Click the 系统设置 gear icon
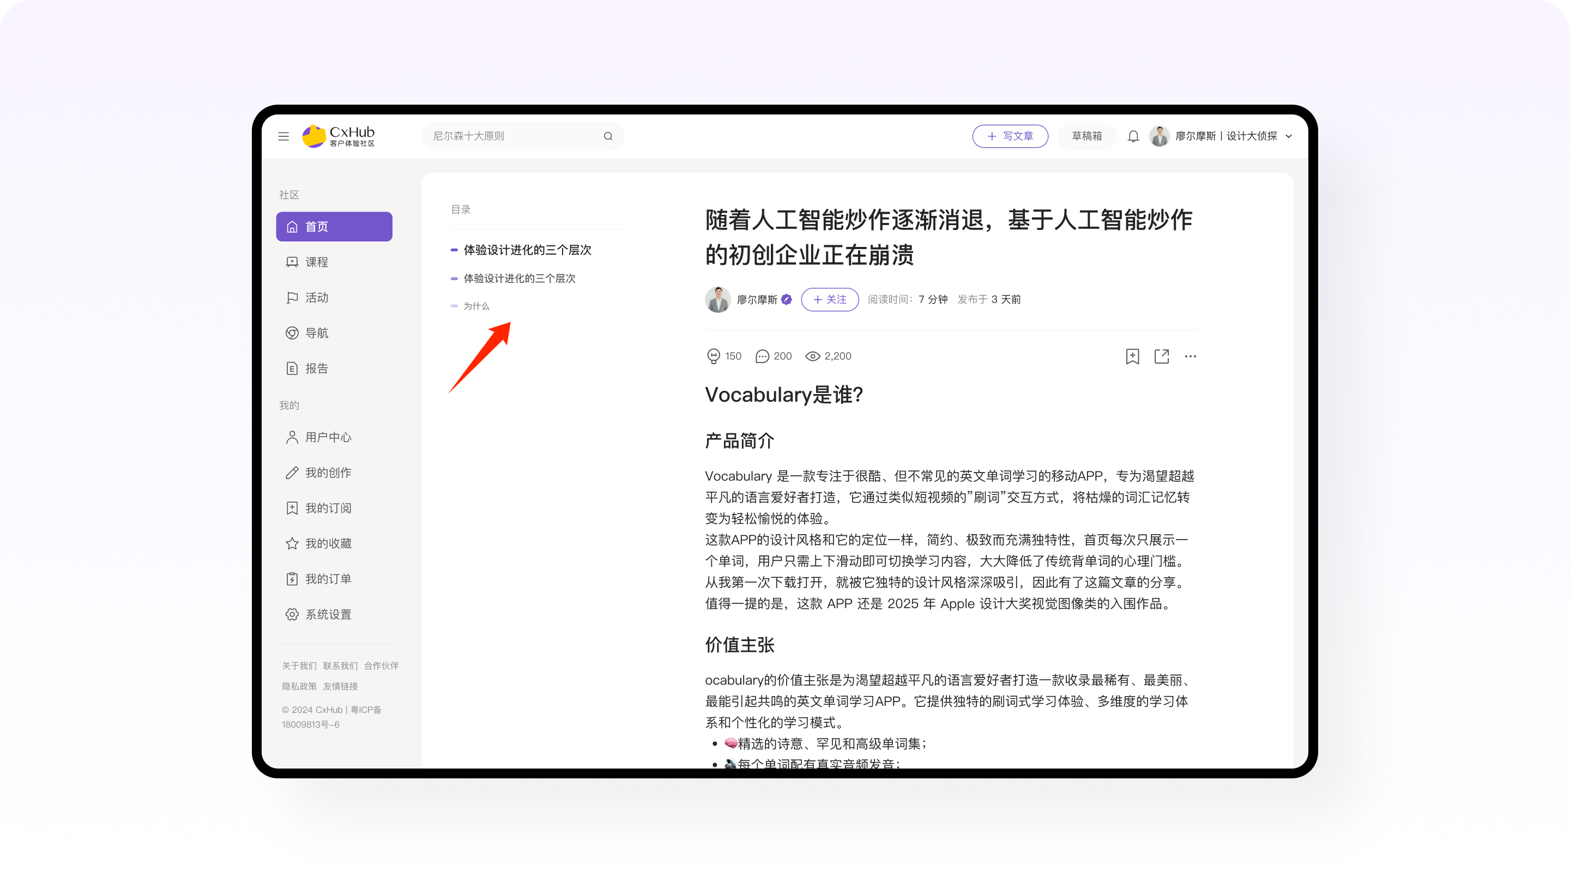This screenshot has height=883, width=1570. (292, 614)
